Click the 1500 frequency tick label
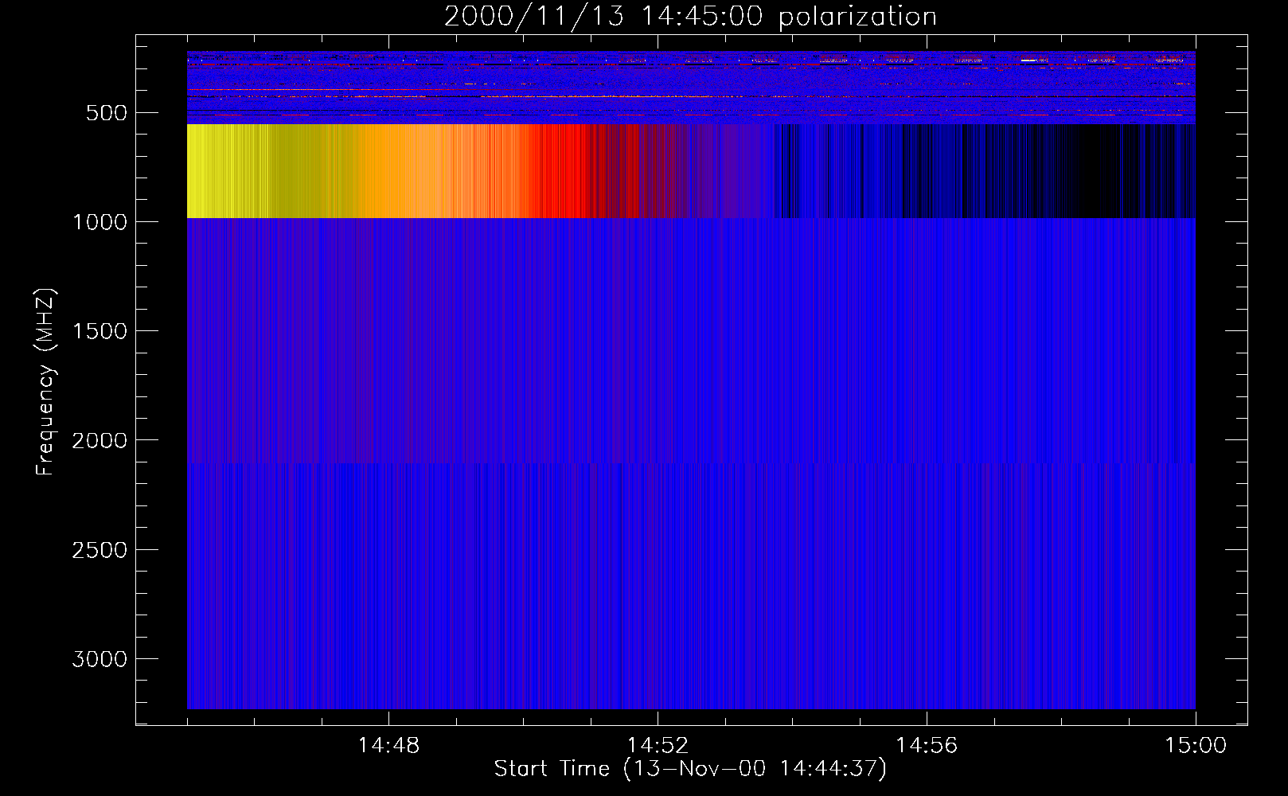This screenshot has width=1288, height=796. (100, 331)
